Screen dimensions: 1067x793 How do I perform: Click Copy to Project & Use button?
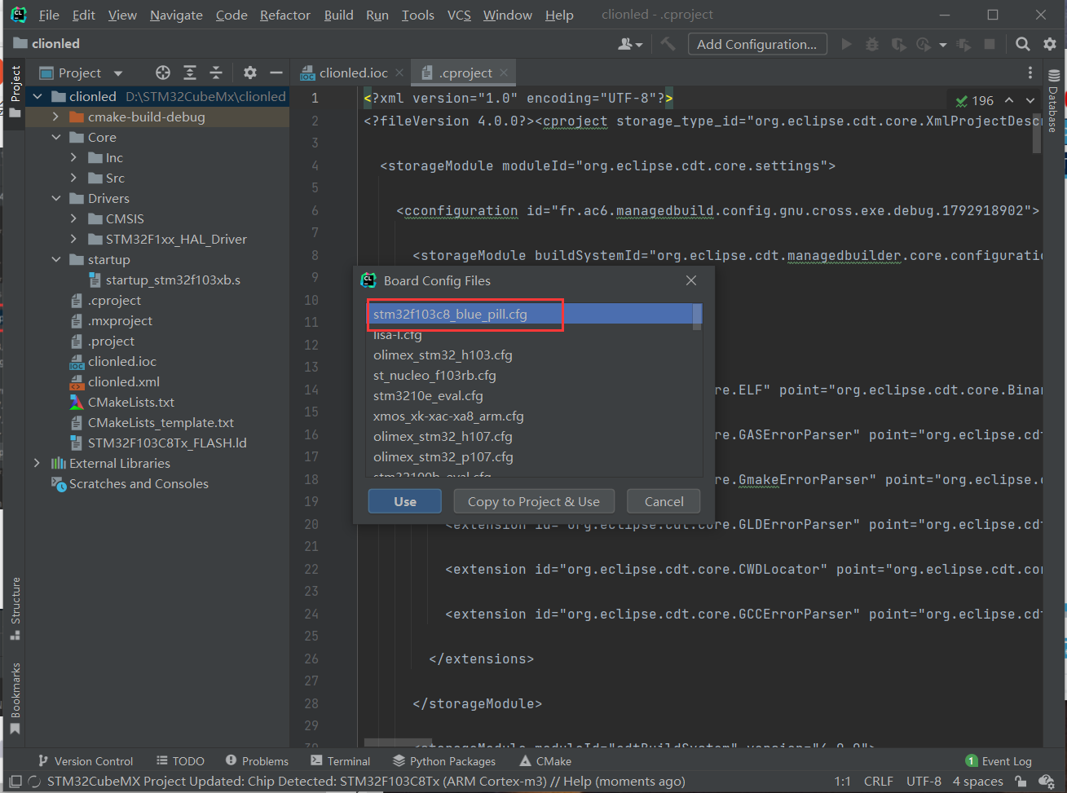(534, 501)
